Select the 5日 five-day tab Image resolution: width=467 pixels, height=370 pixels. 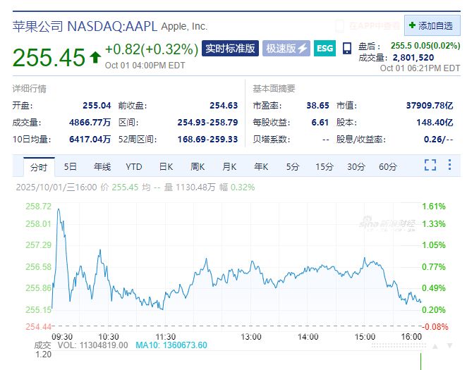(x=71, y=167)
